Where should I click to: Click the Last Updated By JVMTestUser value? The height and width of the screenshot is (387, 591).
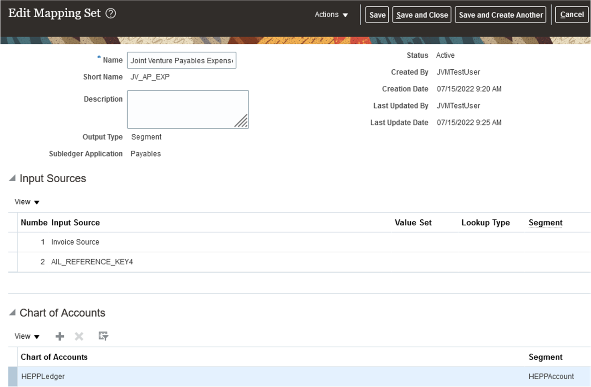pos(458,106)
